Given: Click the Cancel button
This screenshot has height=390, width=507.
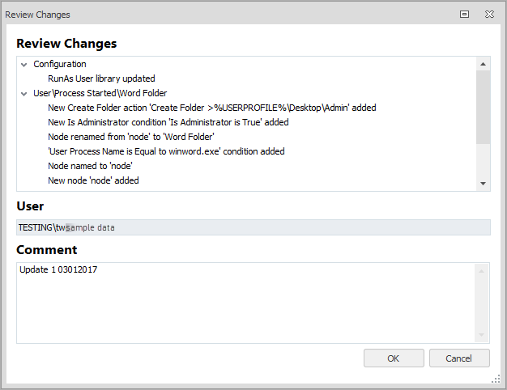Looking at the screenshot, I should pyautogui.click(x=459, y=358).
